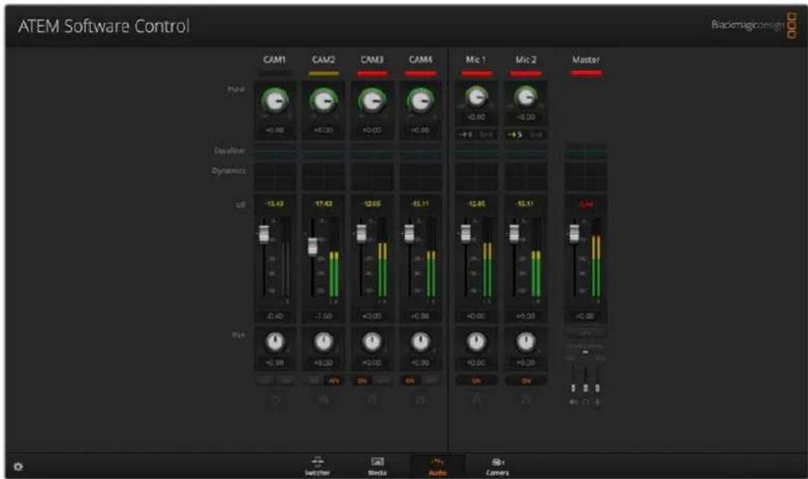
Task: Open the settings gear in bottom bar
Action: pos(18,467)
